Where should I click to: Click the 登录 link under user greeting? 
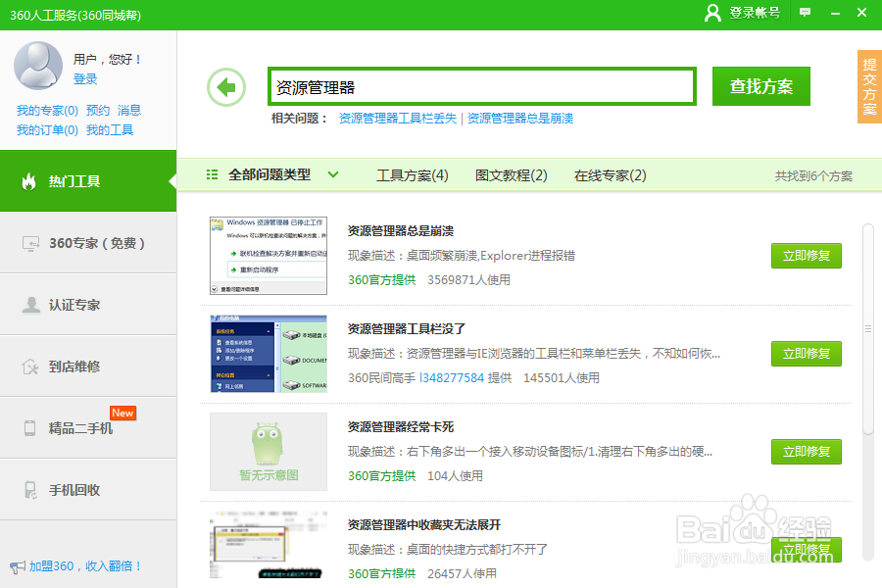(85, 78)
